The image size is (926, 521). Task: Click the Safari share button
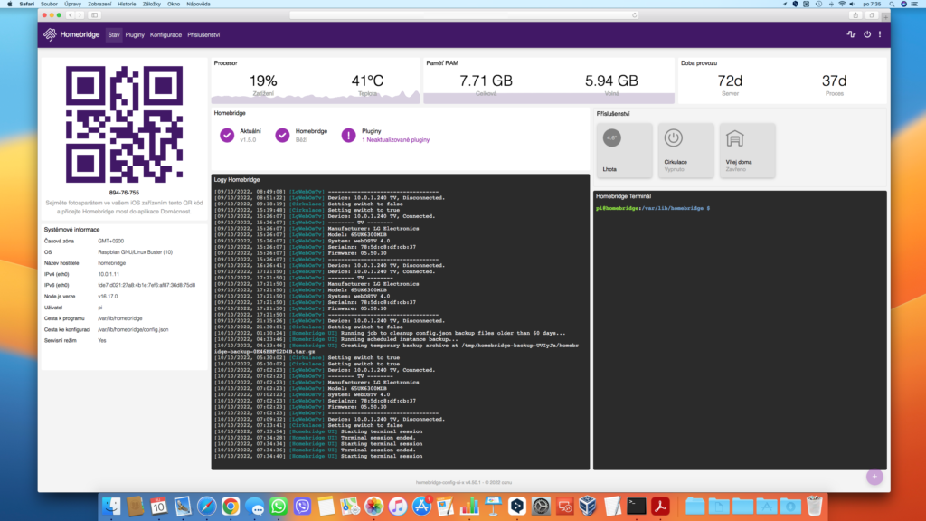[855, 15]
